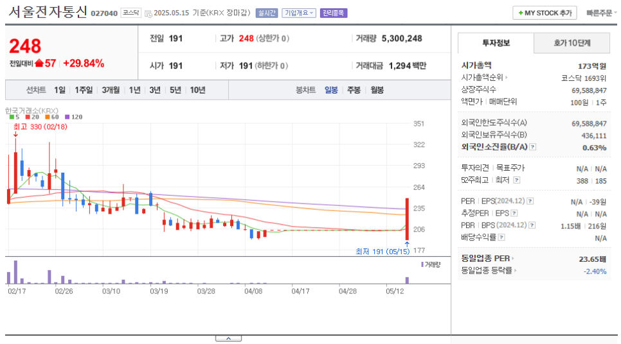Click the current price 248
The image size is (621, 344).
click(x=25, y=46)
